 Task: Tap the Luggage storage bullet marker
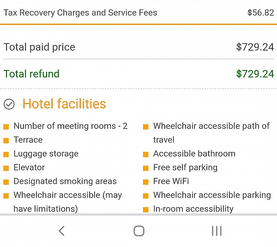pyautogui.click(x=6, y=154)
